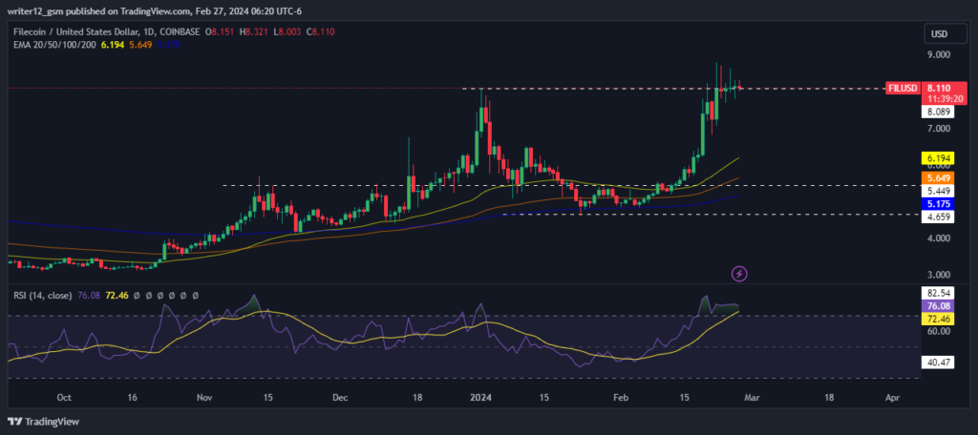Click the purple lightning bolt event icon
Viewport: 978px width, 435px height.
tap(739, 273)
